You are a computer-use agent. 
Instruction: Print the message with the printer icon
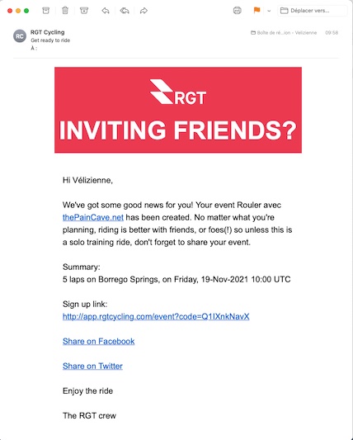point(238,11)
